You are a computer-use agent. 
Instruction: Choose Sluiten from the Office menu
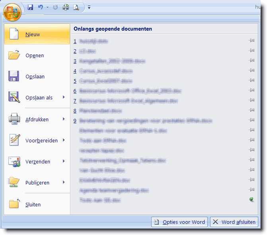(x=33, y=204)
